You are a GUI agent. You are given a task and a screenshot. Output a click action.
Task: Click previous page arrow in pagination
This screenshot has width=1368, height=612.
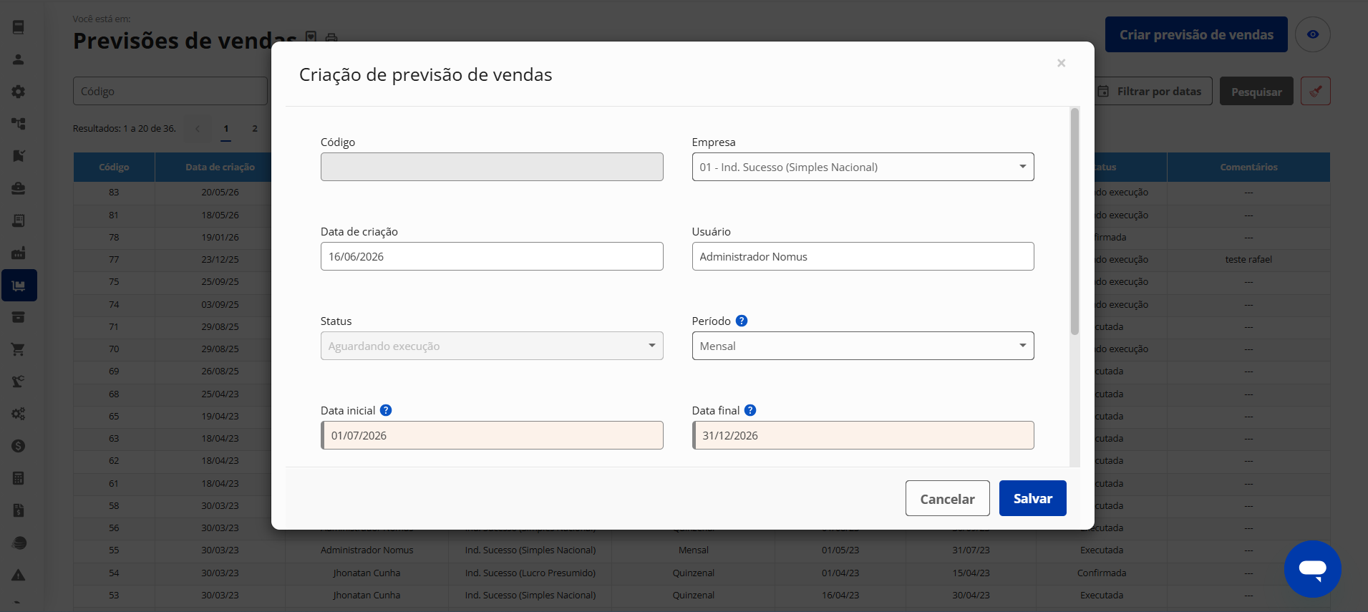click(198, 129)
